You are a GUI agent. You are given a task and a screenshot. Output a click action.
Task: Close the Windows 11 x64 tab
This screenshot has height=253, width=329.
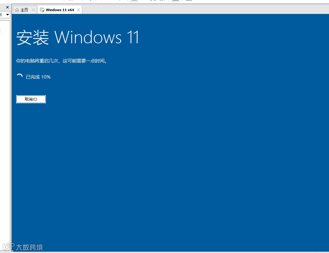point(78,10)
